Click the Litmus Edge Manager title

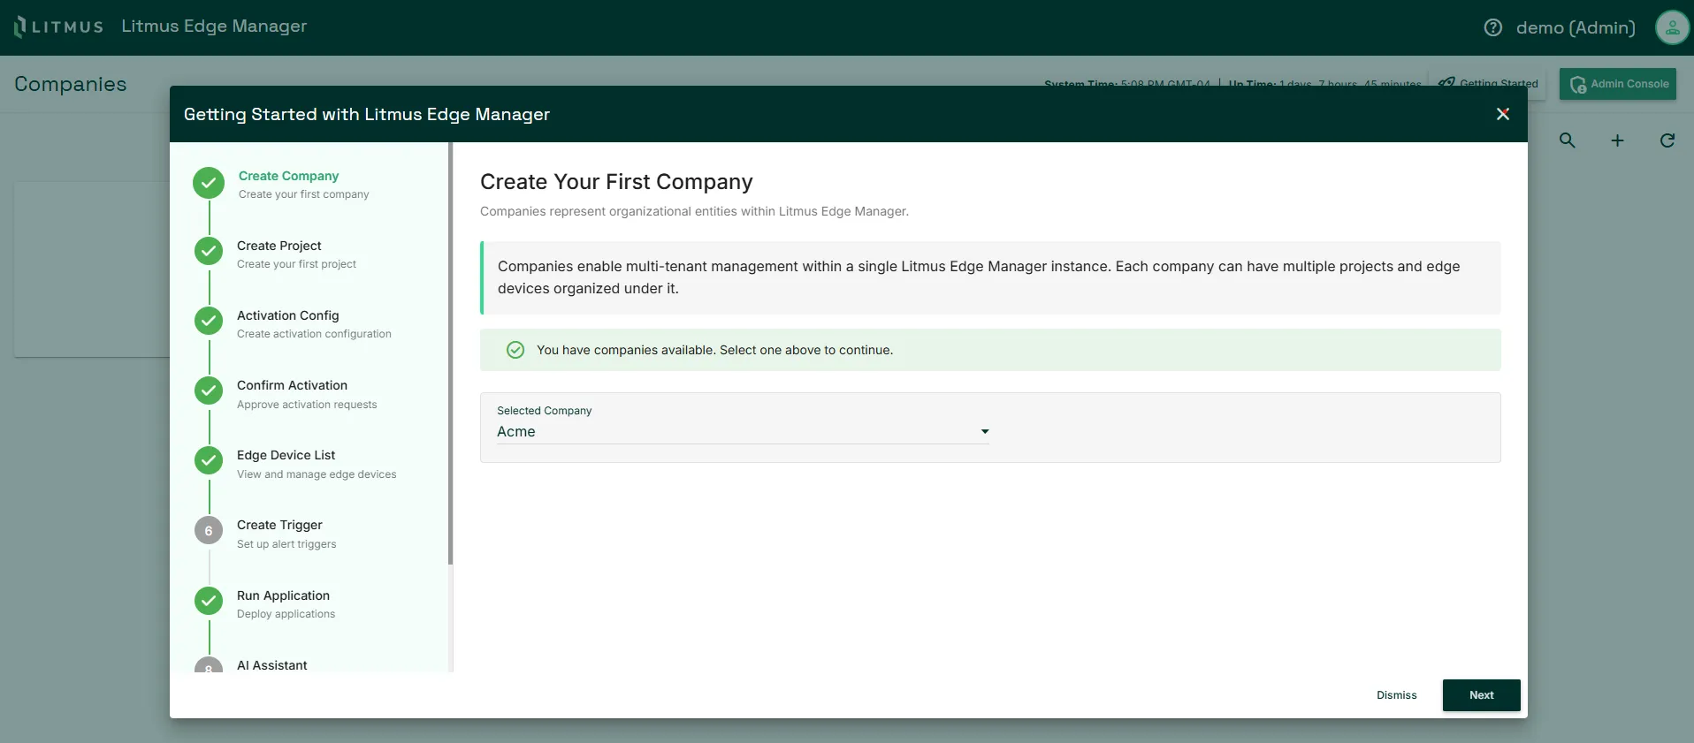pos(214,27)
